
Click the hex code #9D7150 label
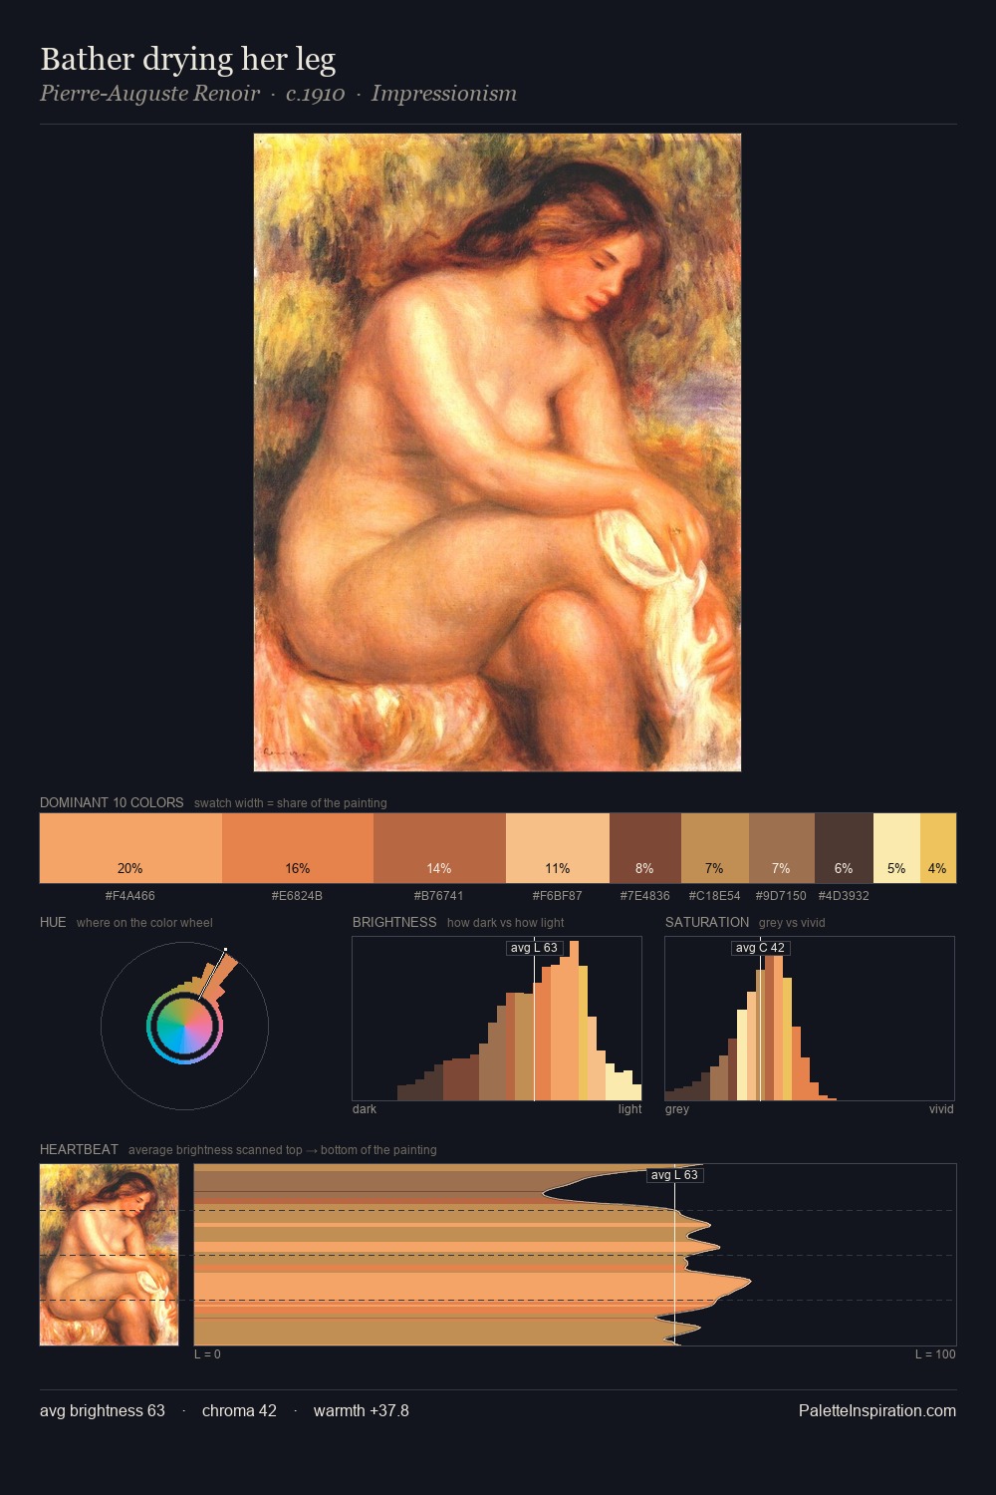coord(781,896)
